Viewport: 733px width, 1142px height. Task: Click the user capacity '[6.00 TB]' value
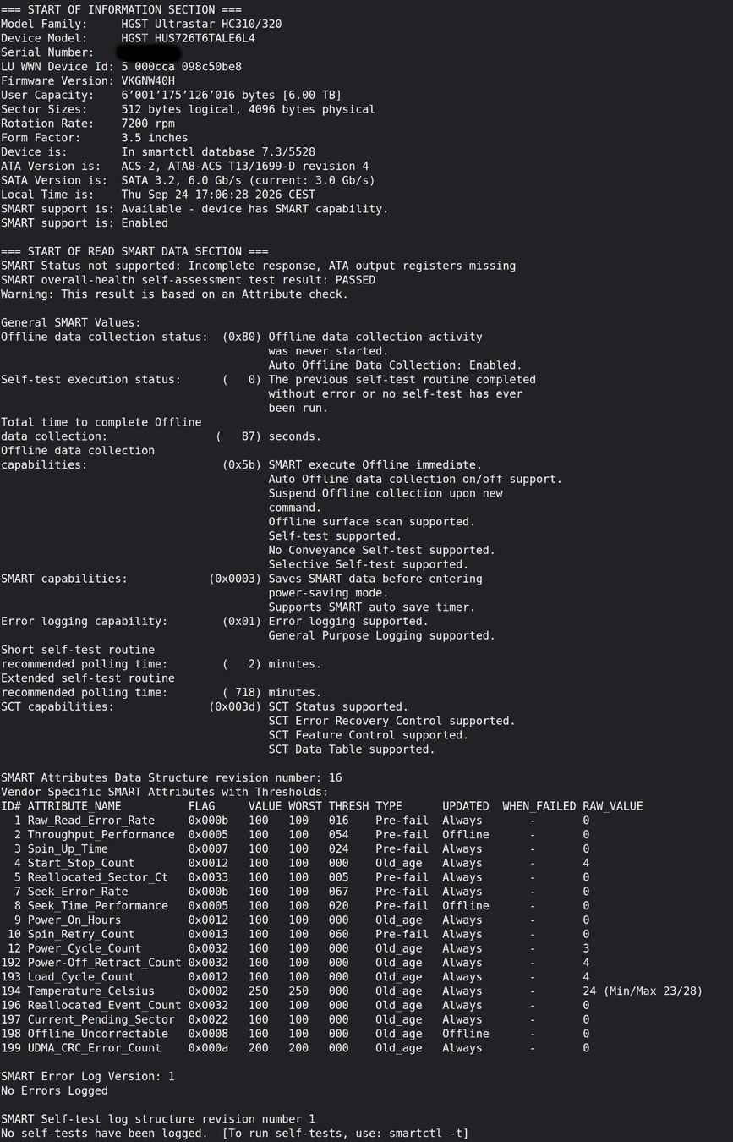click(312, 95)
